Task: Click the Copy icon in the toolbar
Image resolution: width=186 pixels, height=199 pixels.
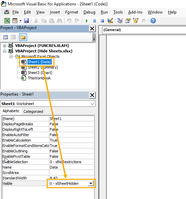Action: click(44, 20)
